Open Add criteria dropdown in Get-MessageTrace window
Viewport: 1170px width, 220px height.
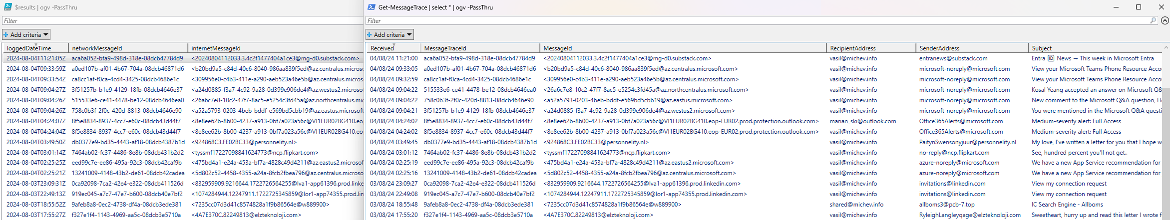coord(390,34)
